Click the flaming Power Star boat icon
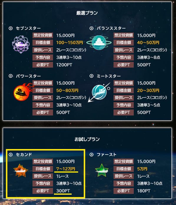Screen dimensions: 176x205 24,92
